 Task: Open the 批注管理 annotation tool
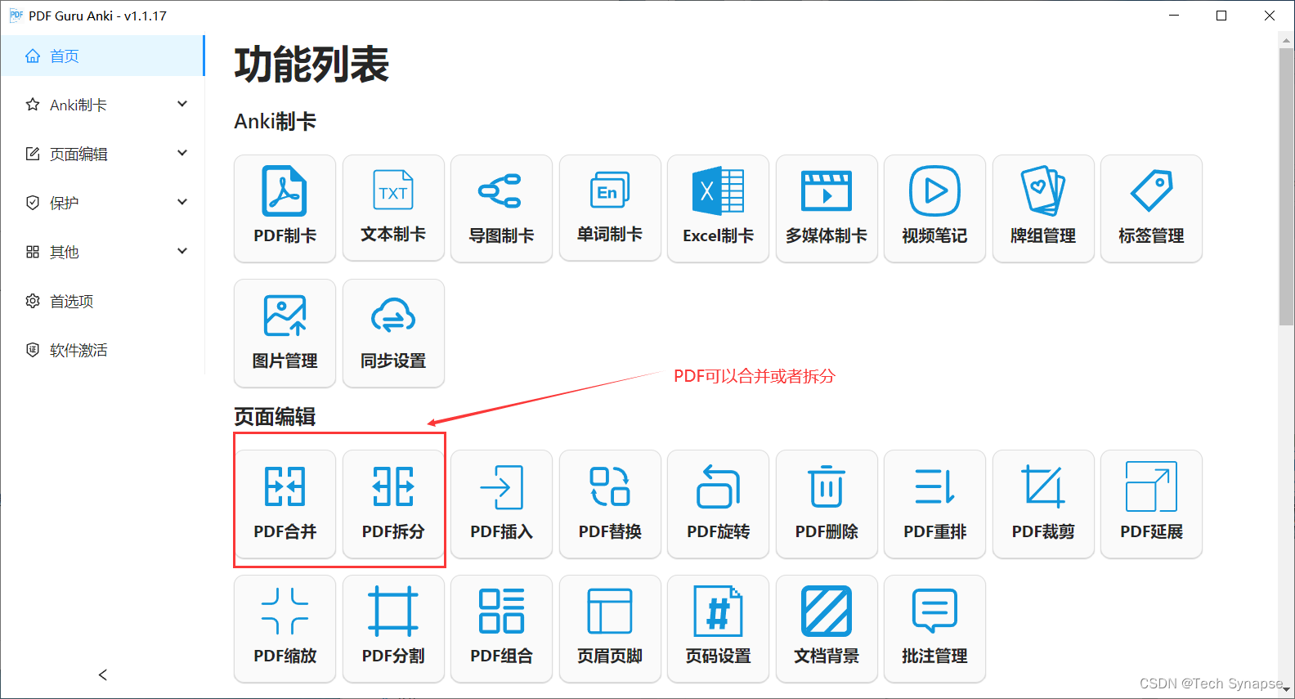tap(934, 629)
